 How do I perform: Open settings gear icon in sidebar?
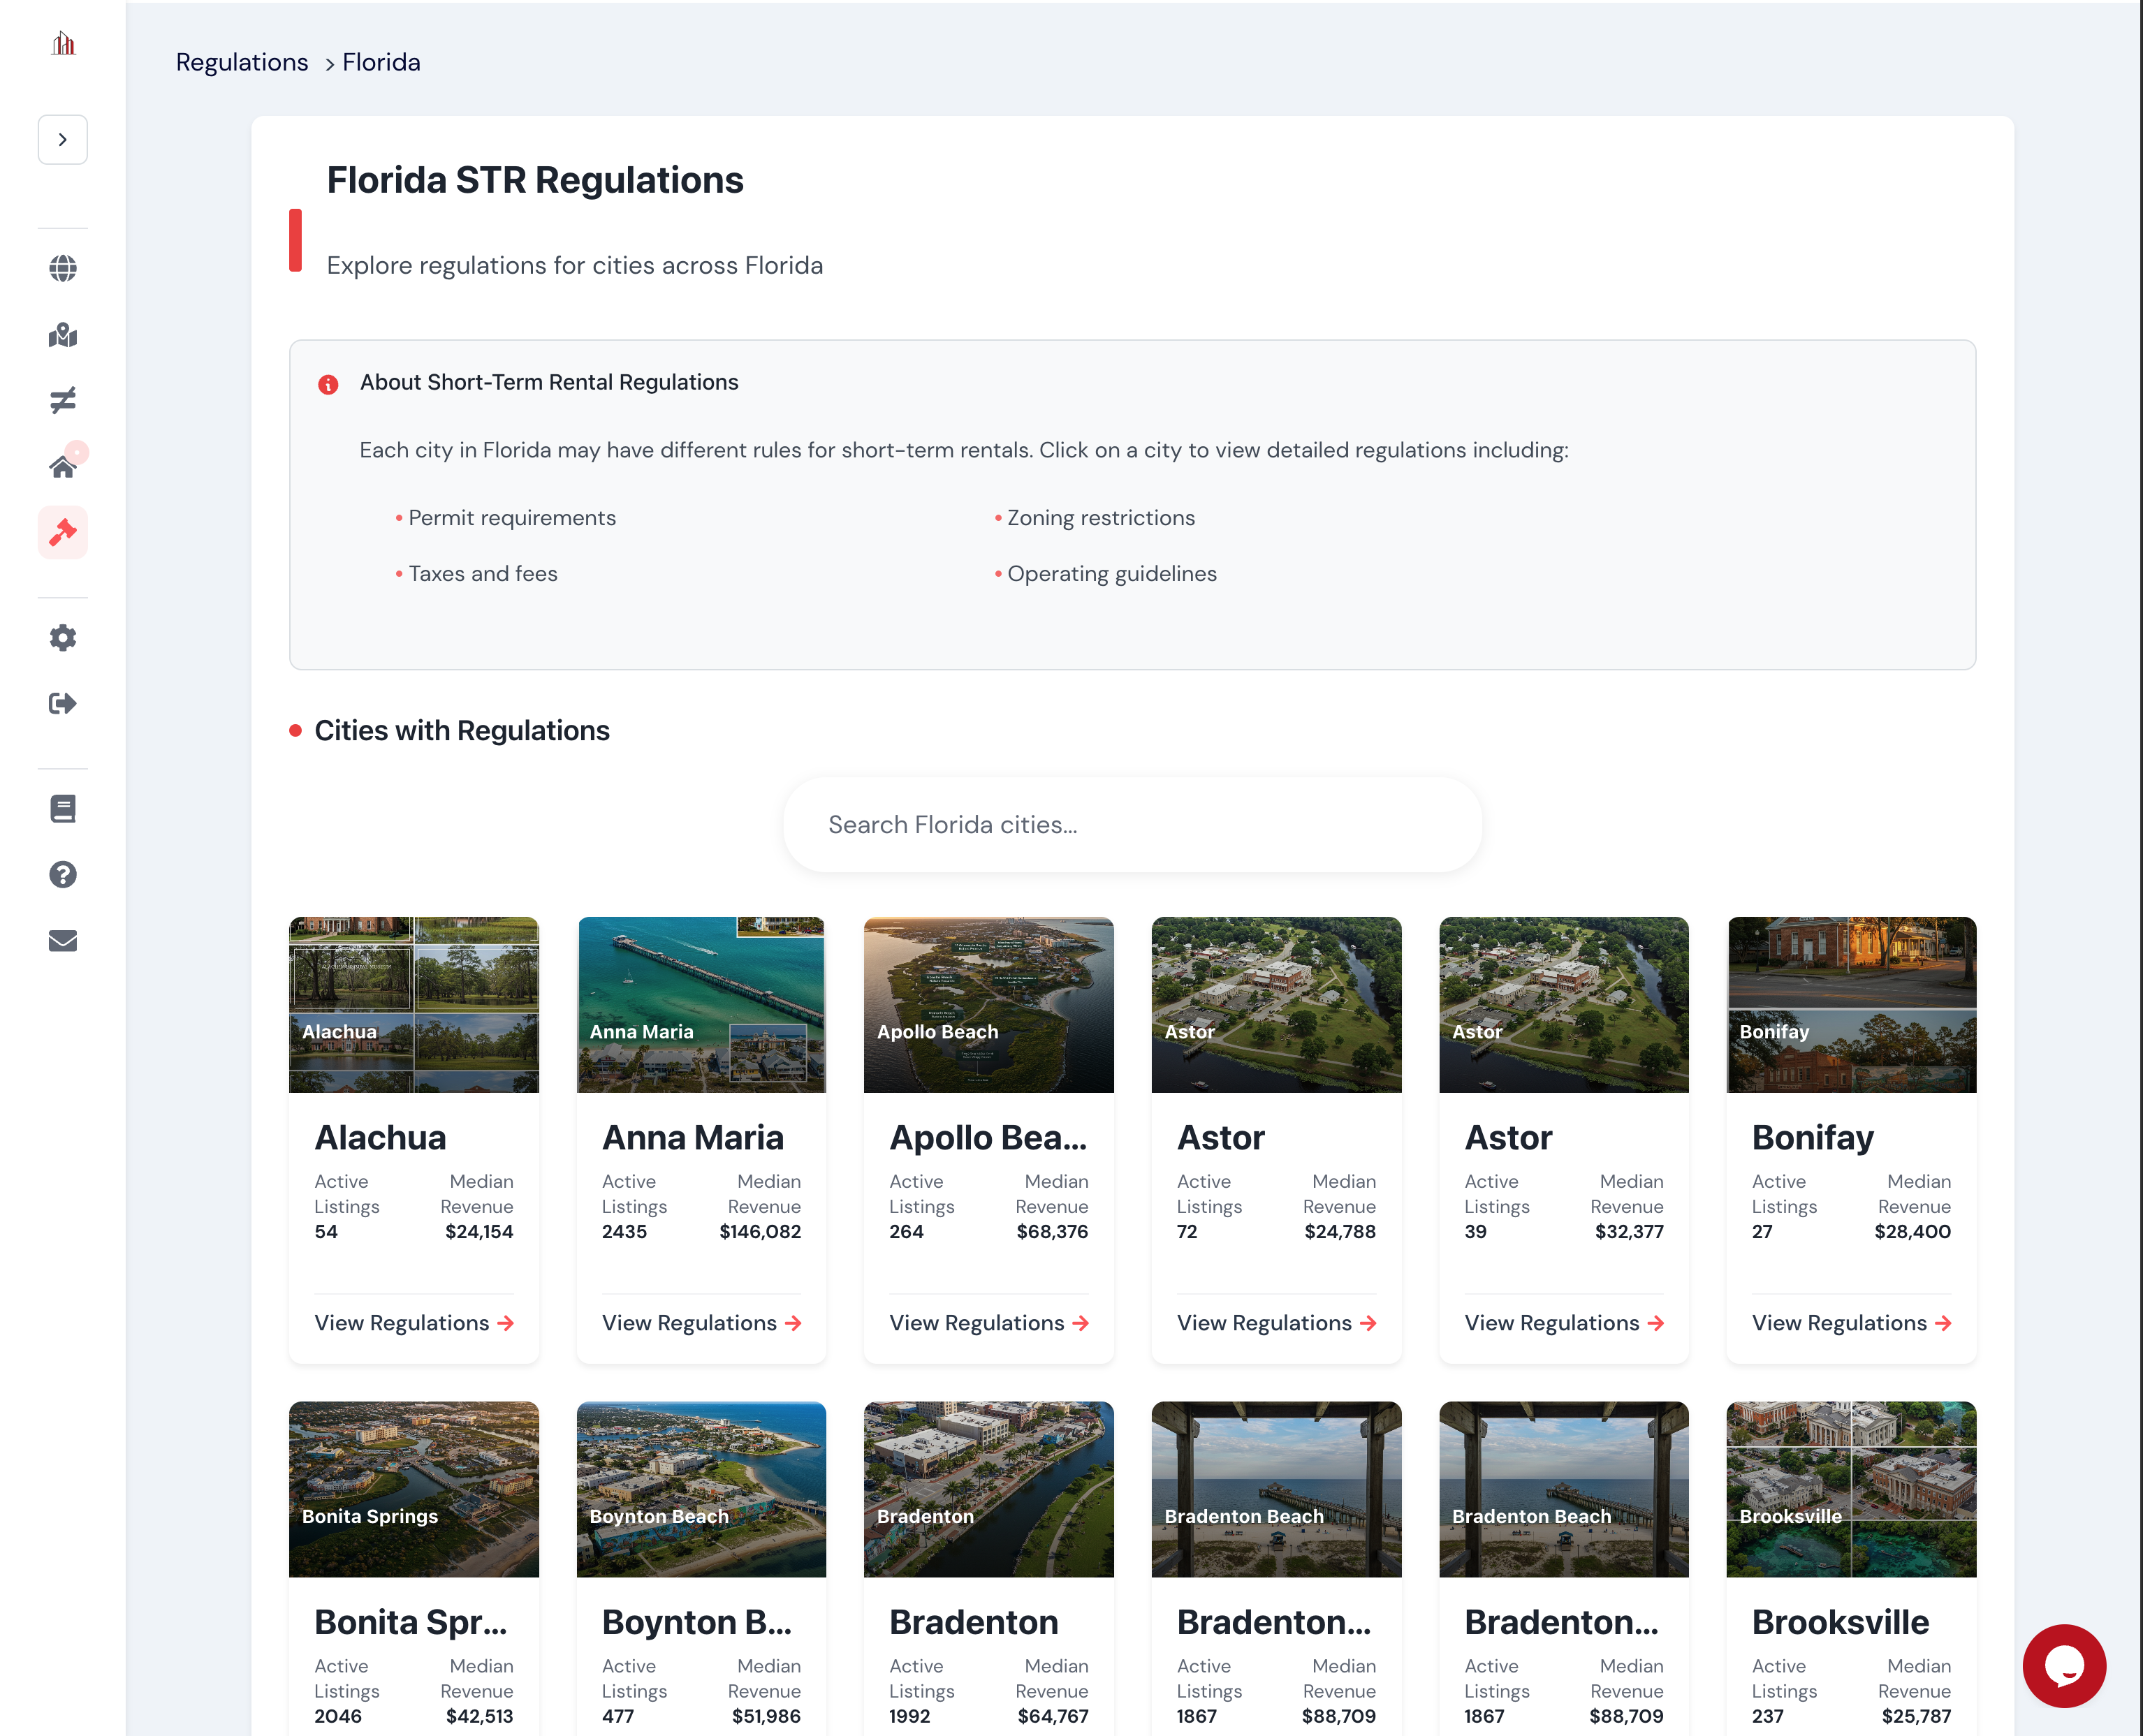coord(62,638)
